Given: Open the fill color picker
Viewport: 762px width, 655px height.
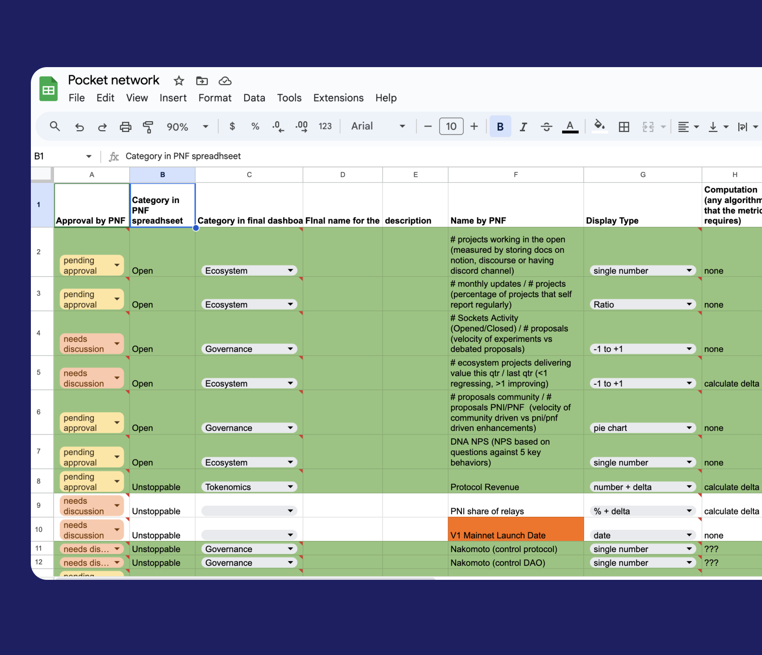Looking at the screenshot, I should pos(600,126).
